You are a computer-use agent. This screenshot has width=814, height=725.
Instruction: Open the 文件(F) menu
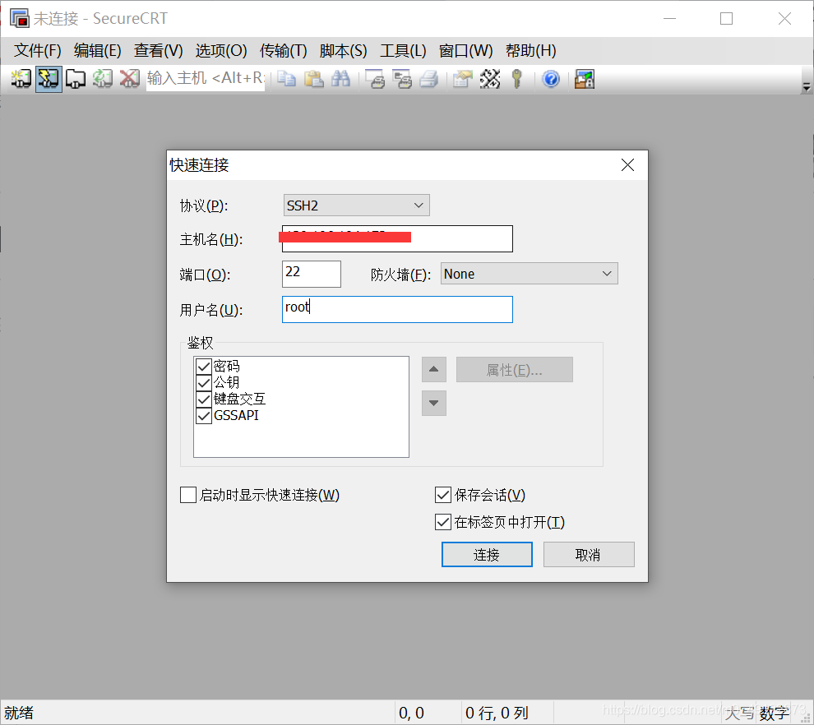click(x=37, y=50)
